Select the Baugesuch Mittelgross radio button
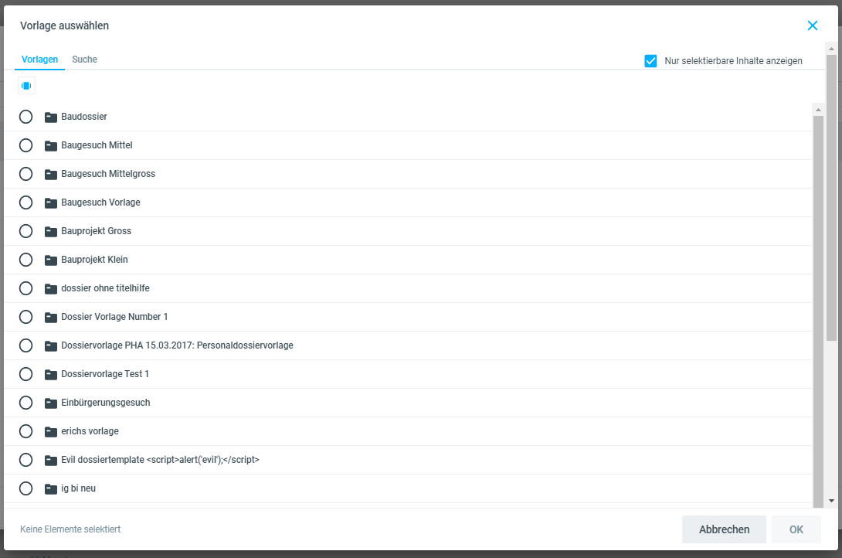The height and width of the screenshot is (558, 842). (25, 174)
